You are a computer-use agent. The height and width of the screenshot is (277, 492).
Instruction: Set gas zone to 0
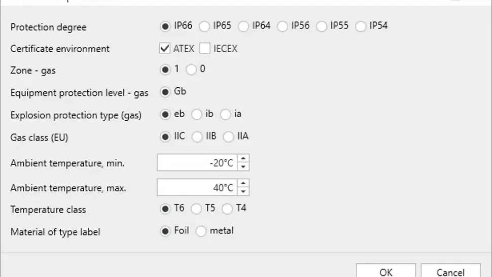click(191, 70)
